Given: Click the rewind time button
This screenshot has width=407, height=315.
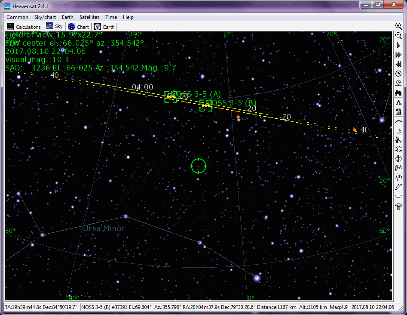Looking at the screenshot, I should (x=398, y=64).
